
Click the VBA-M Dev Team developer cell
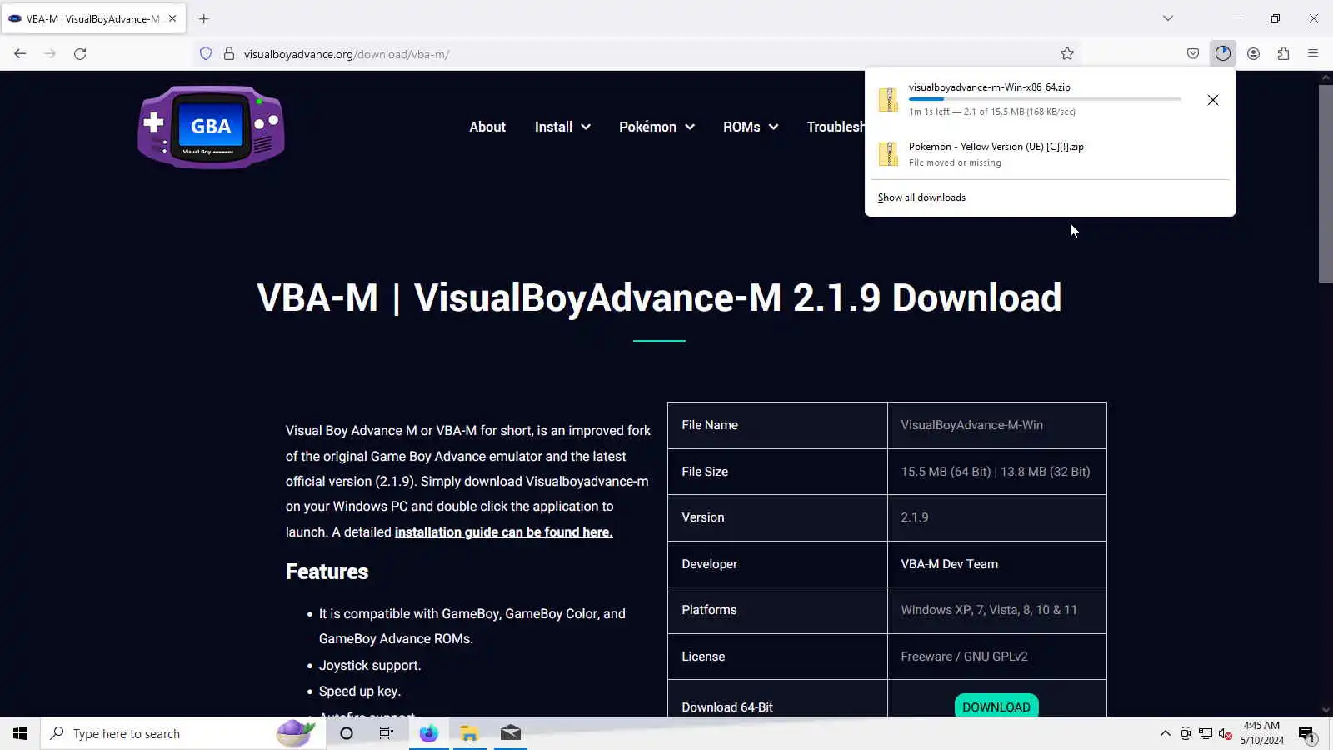pos(997,564)
